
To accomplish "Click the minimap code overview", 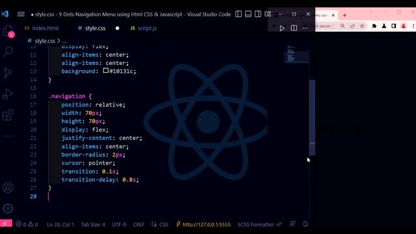I will [x=296, y=55].
